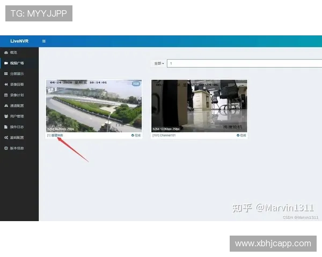Click the rewind icon for 录像回看

[x=6, y=85]
